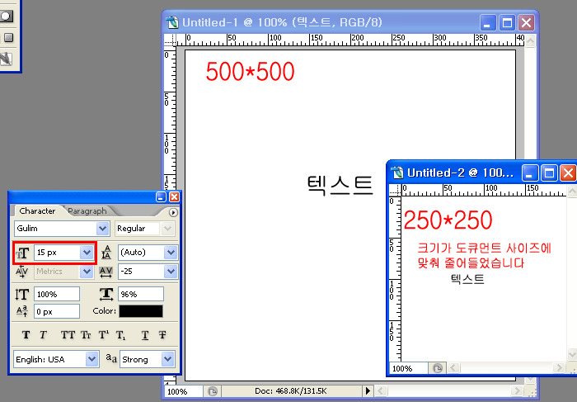Click the Doc: 468.8K/131.5K status text
Image resolution: width=577 pixels, height=402 pixels.
291,391
